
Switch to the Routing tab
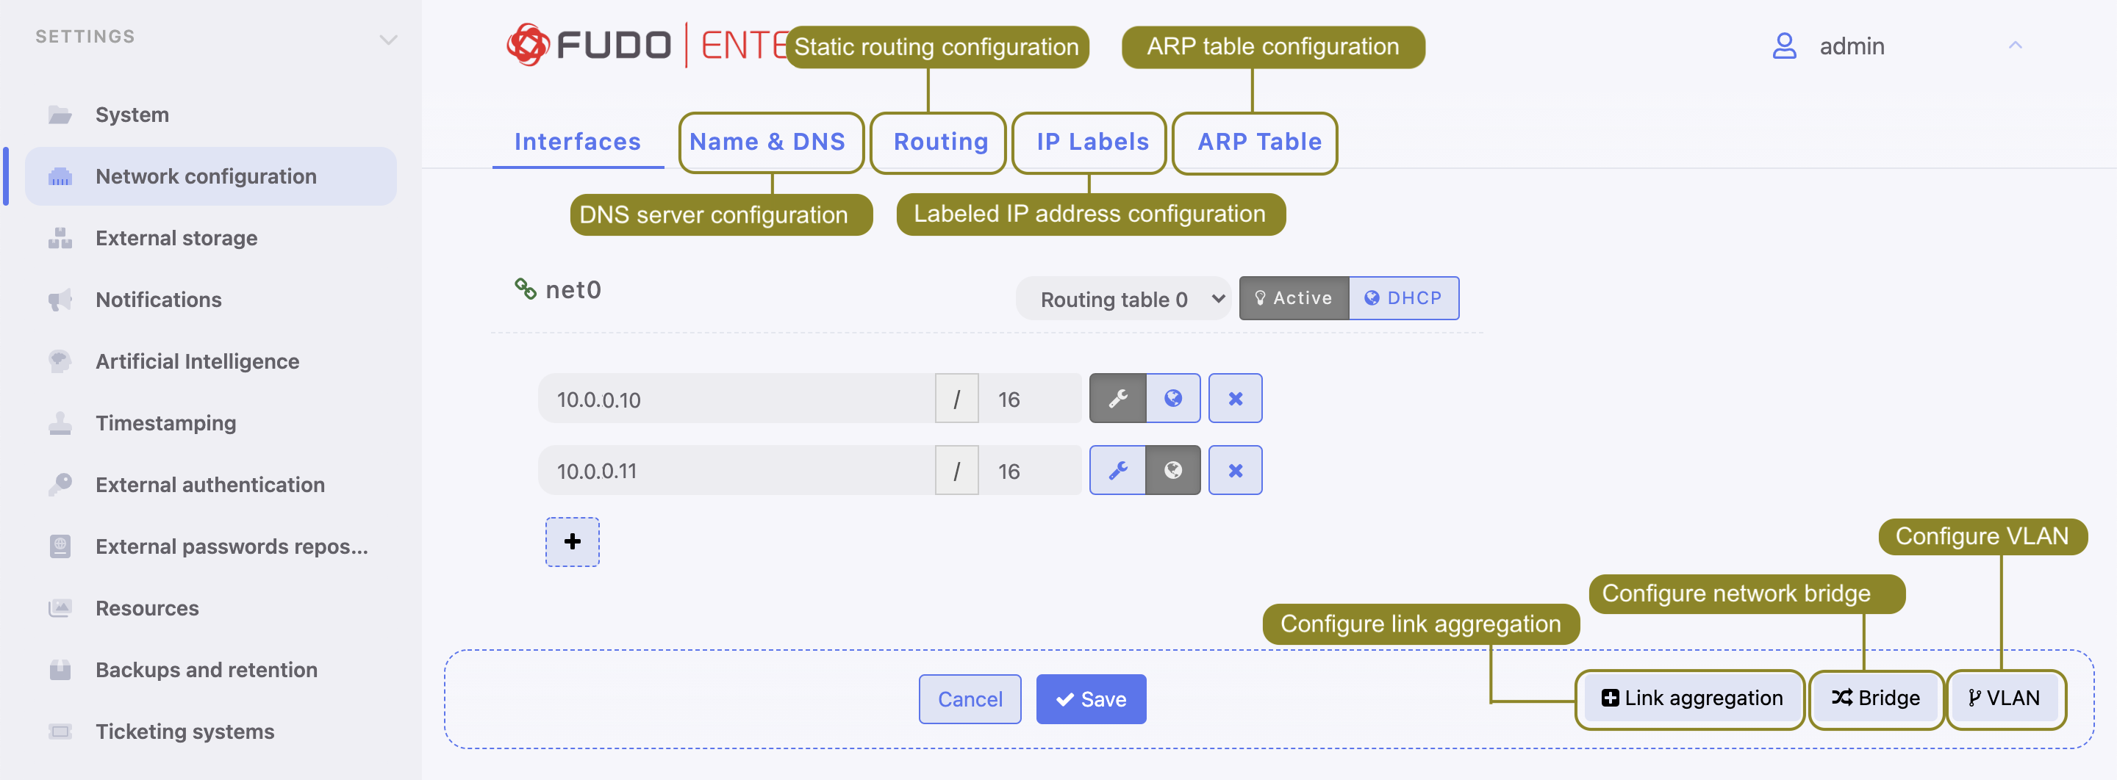click(x=940, y=142)
